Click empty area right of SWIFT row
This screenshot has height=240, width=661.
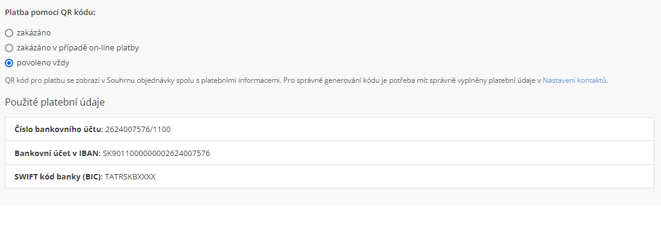tap(421, 177)
